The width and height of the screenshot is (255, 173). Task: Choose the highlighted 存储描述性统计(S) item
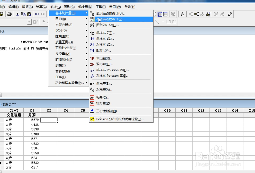(x=121, y=19)
